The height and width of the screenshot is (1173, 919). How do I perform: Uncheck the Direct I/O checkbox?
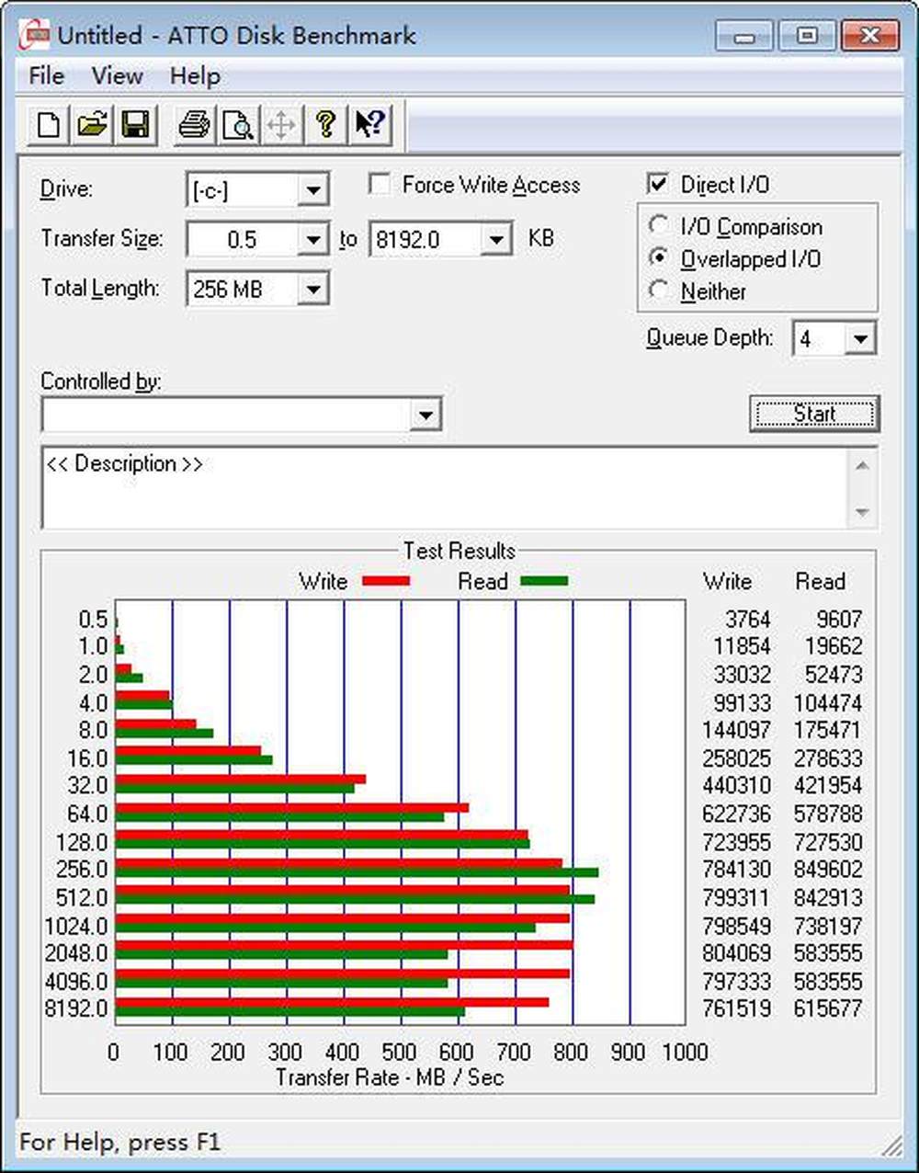(x=657, y=183)
